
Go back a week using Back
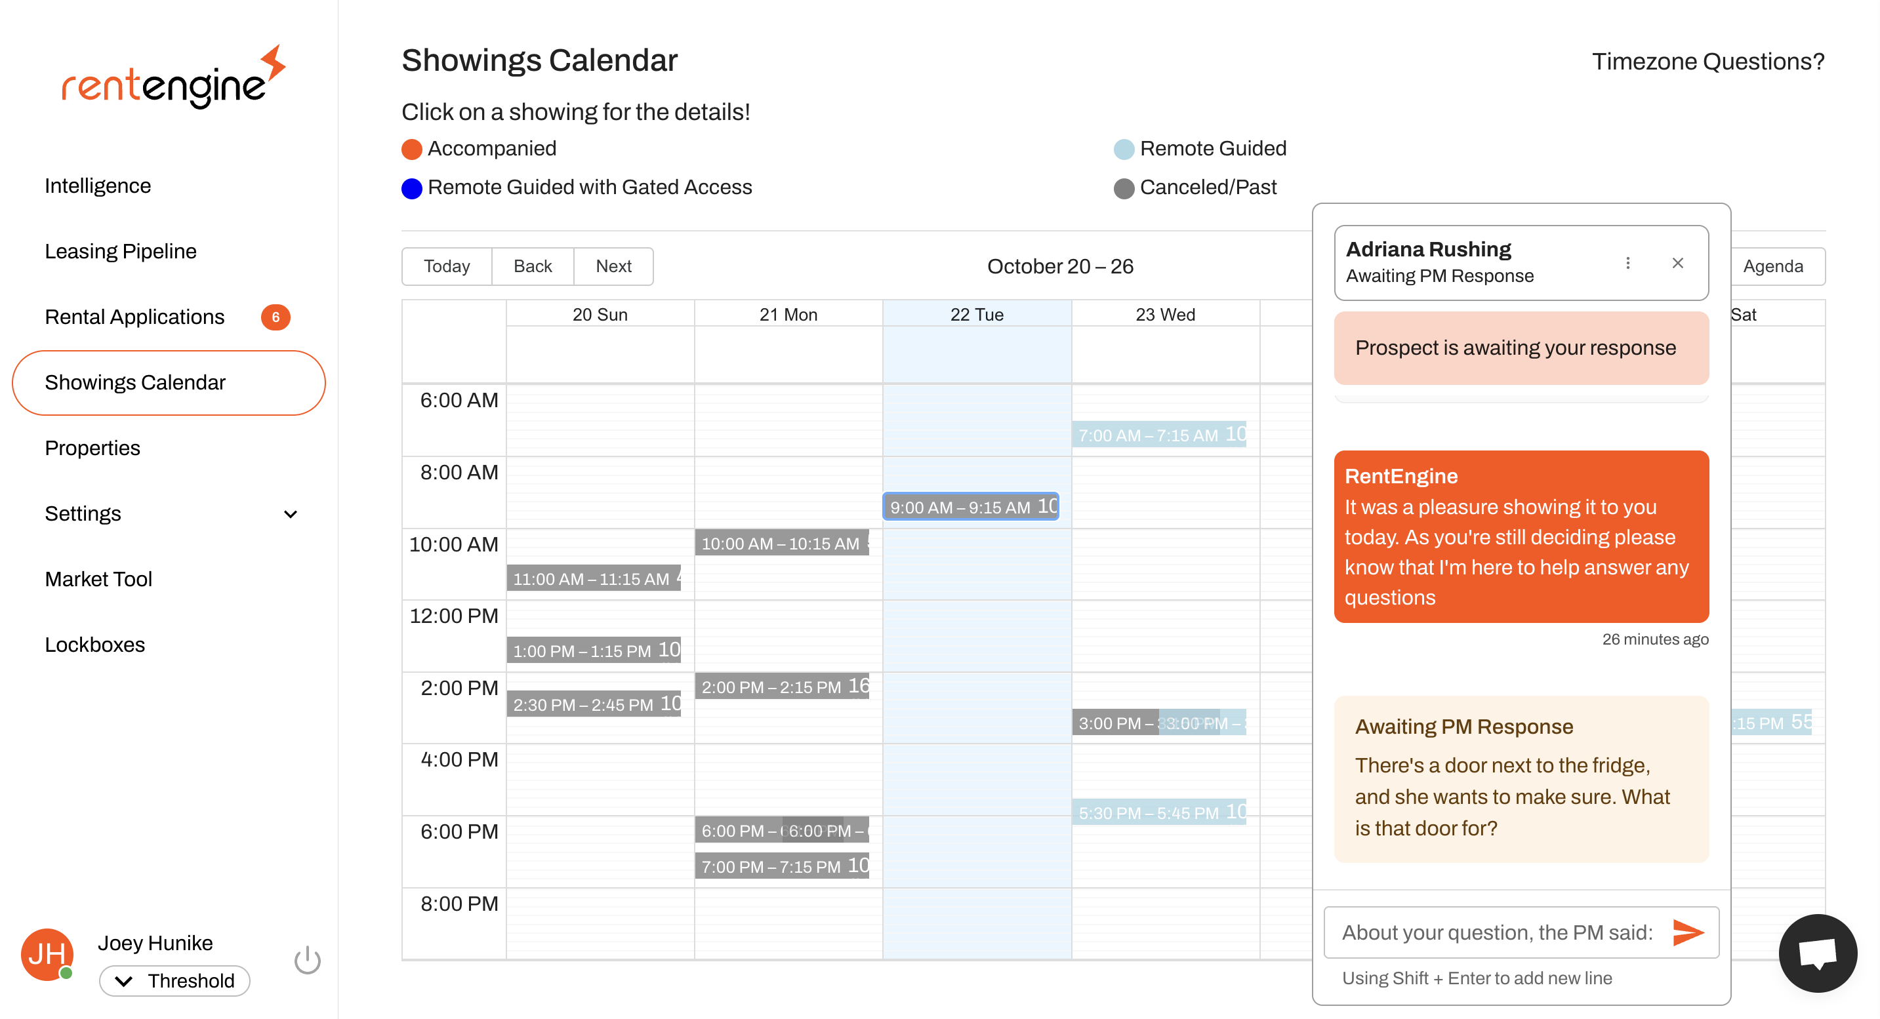tap(532, 266)
